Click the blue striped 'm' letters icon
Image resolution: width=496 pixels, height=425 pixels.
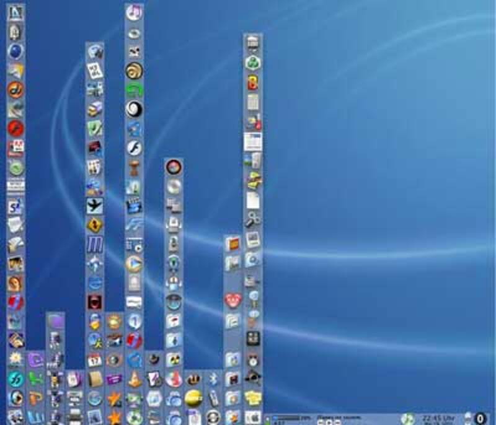coord(95,244)
